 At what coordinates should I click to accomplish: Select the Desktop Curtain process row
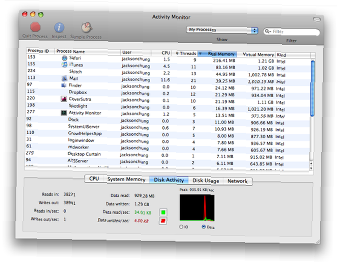(x=167, y=155)
